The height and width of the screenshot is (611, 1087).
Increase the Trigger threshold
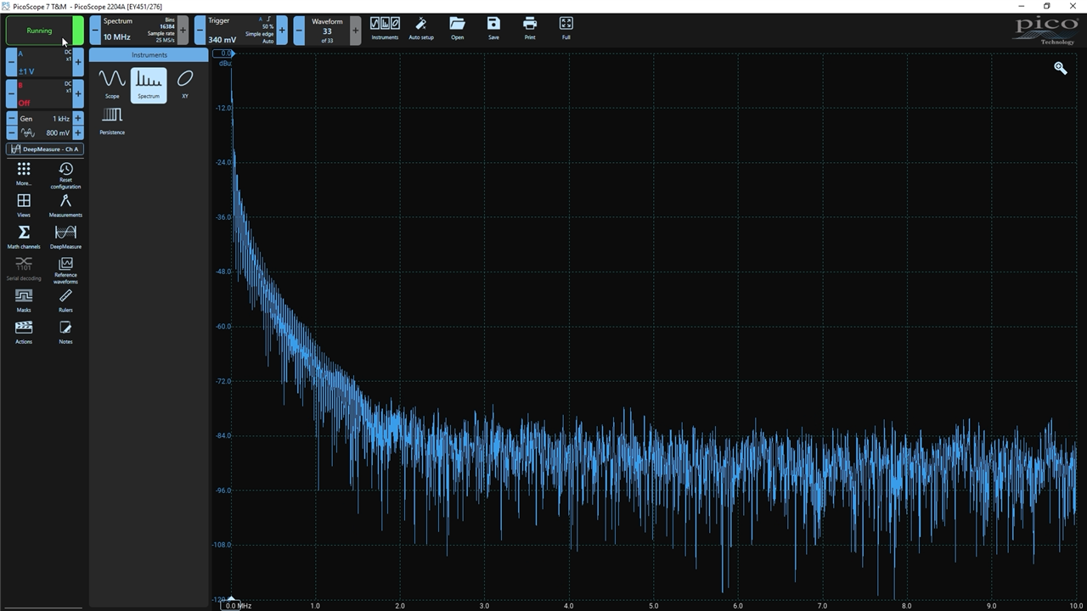pos(282,31)
